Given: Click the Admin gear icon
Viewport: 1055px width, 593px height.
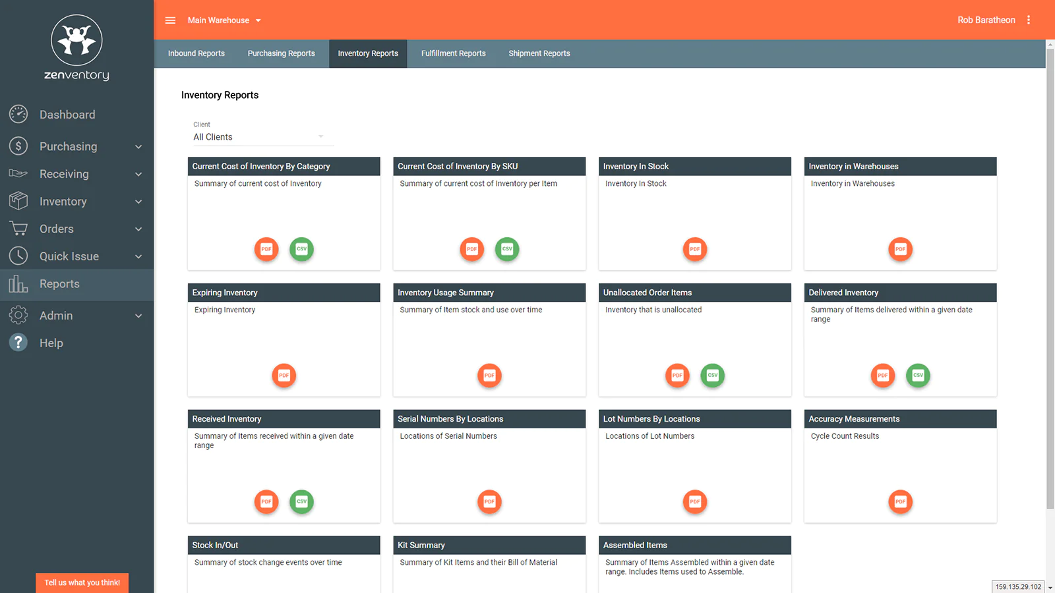Looking at the screenshot, I should [x=18, y=316].
